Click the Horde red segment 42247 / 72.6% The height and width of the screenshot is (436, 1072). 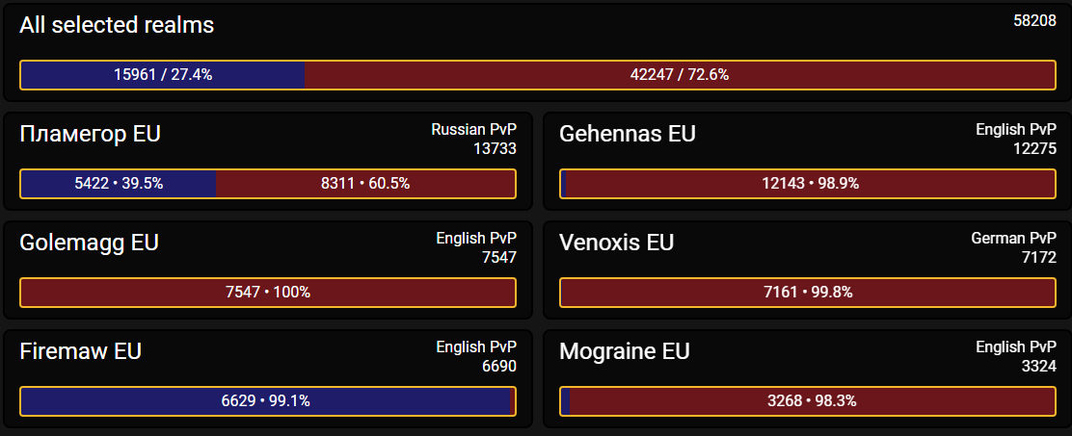coord(680,75)
